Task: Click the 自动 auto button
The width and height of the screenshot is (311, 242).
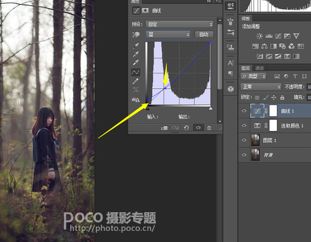Action: pos(204,34)
